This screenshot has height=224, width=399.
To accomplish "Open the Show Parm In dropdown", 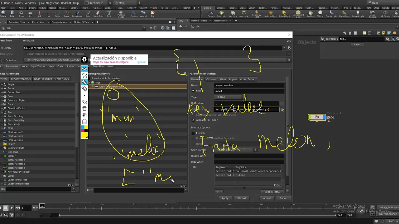I will (235, 150).
